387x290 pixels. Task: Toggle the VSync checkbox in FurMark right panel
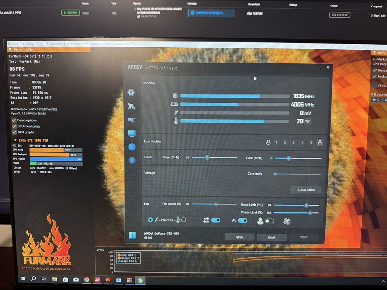coord(375,85)
